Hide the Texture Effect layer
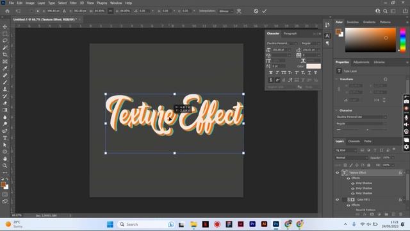 pos(338,173)
